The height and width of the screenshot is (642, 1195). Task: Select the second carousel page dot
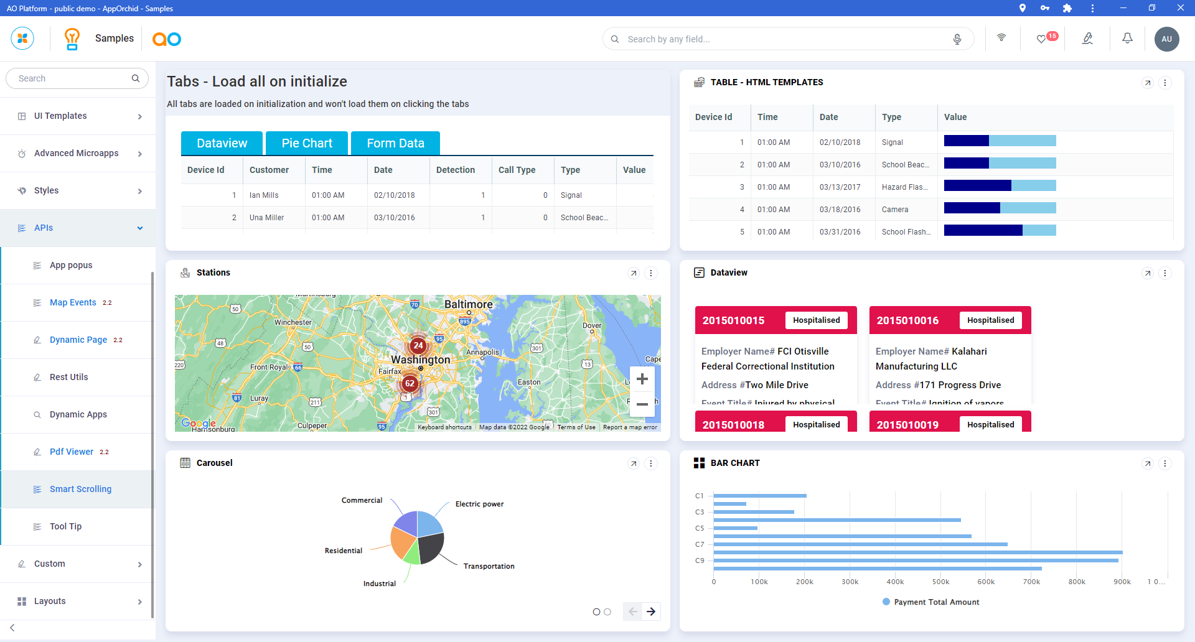tap(607, 612)
